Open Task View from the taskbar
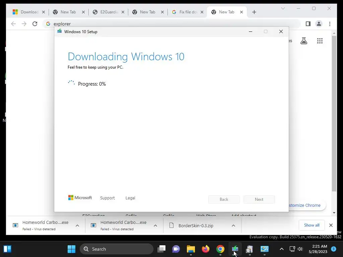Viewport: 343px width, 257px height. [161, 249]
